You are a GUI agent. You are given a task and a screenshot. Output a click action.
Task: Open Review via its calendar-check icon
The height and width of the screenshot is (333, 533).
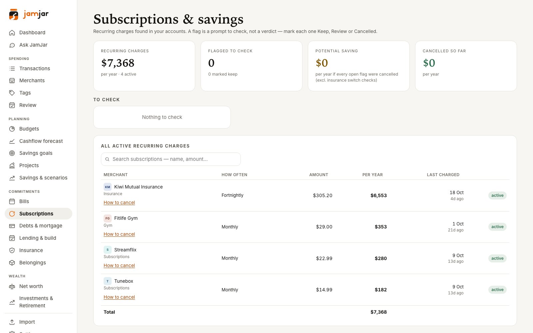coord(12,105)
